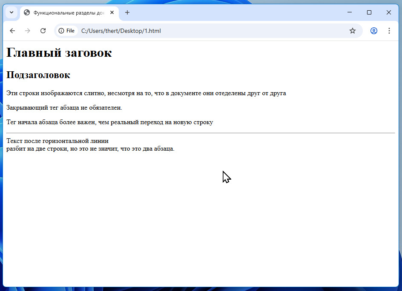Expand the tab search dropdown chevron

click(11, 12)
